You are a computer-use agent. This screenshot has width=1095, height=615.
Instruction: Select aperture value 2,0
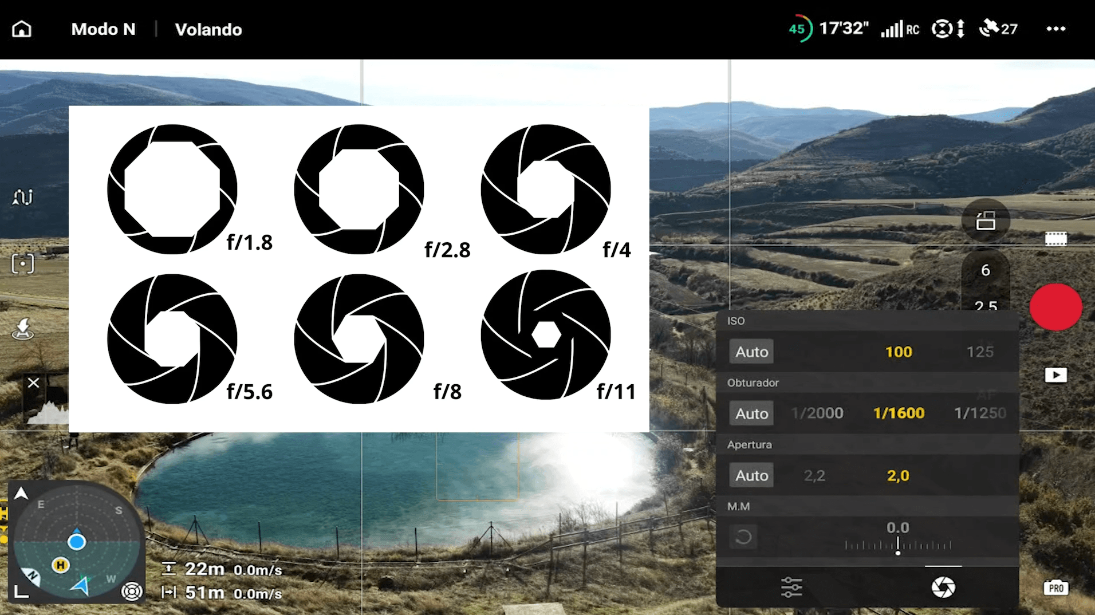click(x=898, y=475)
